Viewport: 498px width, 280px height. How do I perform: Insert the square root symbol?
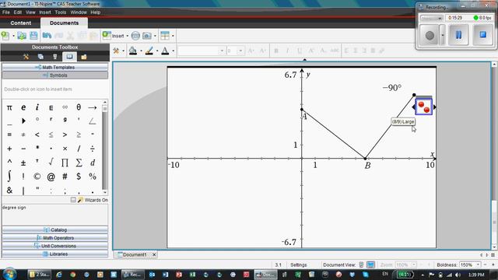51,163
